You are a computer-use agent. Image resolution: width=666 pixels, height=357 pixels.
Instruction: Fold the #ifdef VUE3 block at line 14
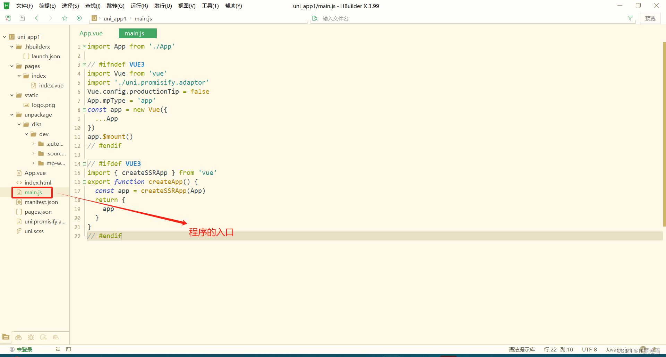pyautogui.click(x=84, y=164)
